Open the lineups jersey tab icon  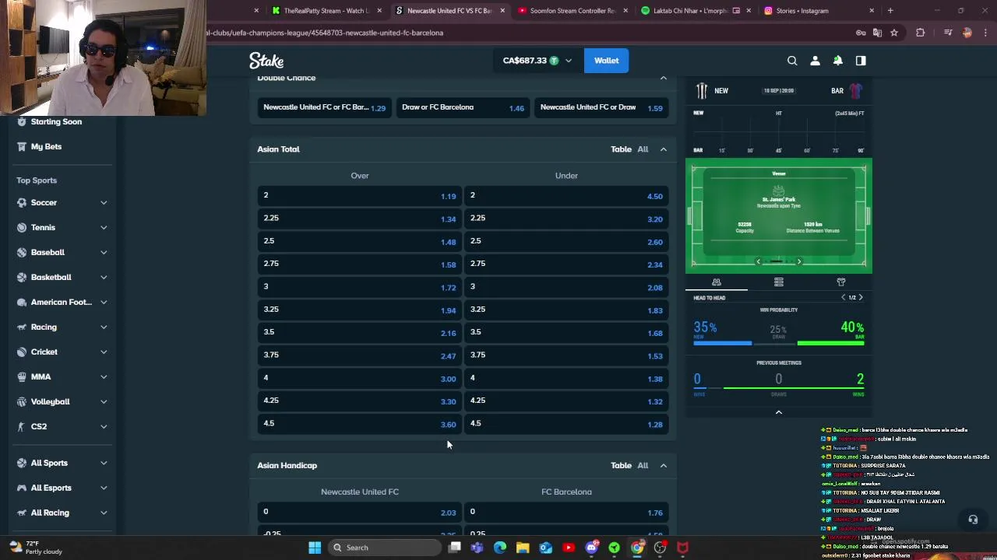pos(841,282)
